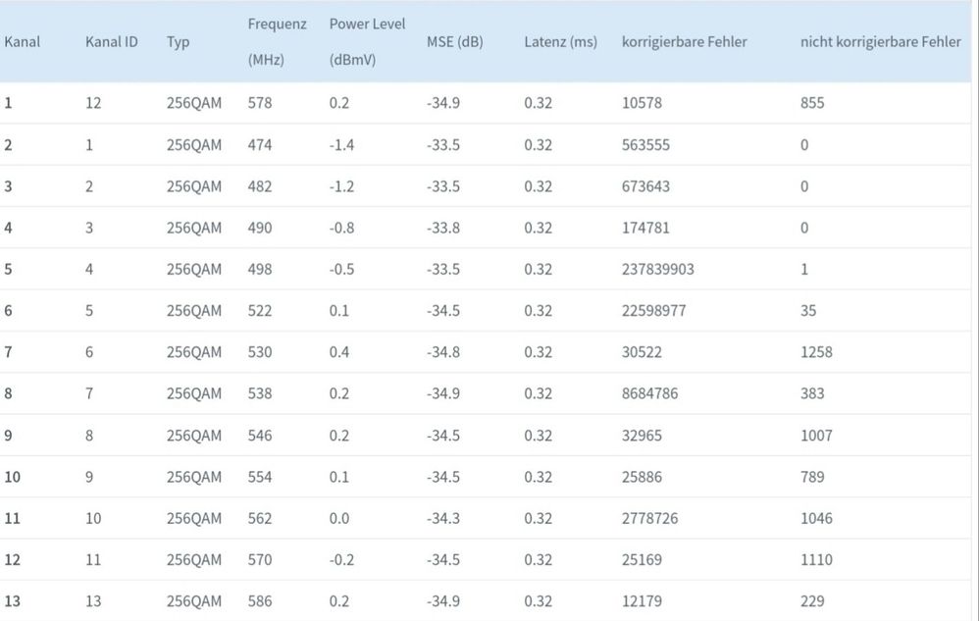979x621 pixels.
Task: Select uncorrectable errors value 1258
Action: (816, 352)
